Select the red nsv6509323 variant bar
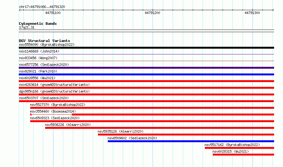The image size is (283, 167). coord(152,121)
